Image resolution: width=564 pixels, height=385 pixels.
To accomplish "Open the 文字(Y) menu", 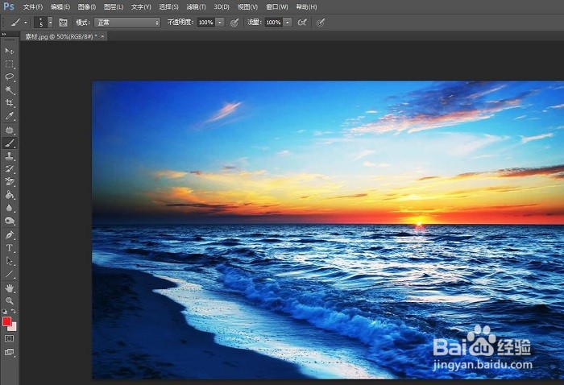I will pyautogui.click(x=141, y=6).
